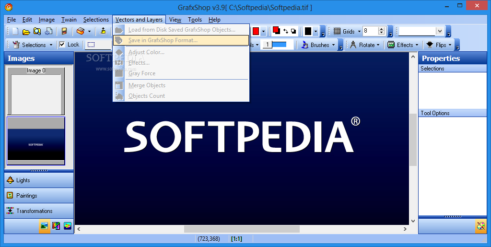Image resolution: width=491 pixels, height=247 pixels.
Task: Click the scanner acquire icon
Action: pos(81,31)
